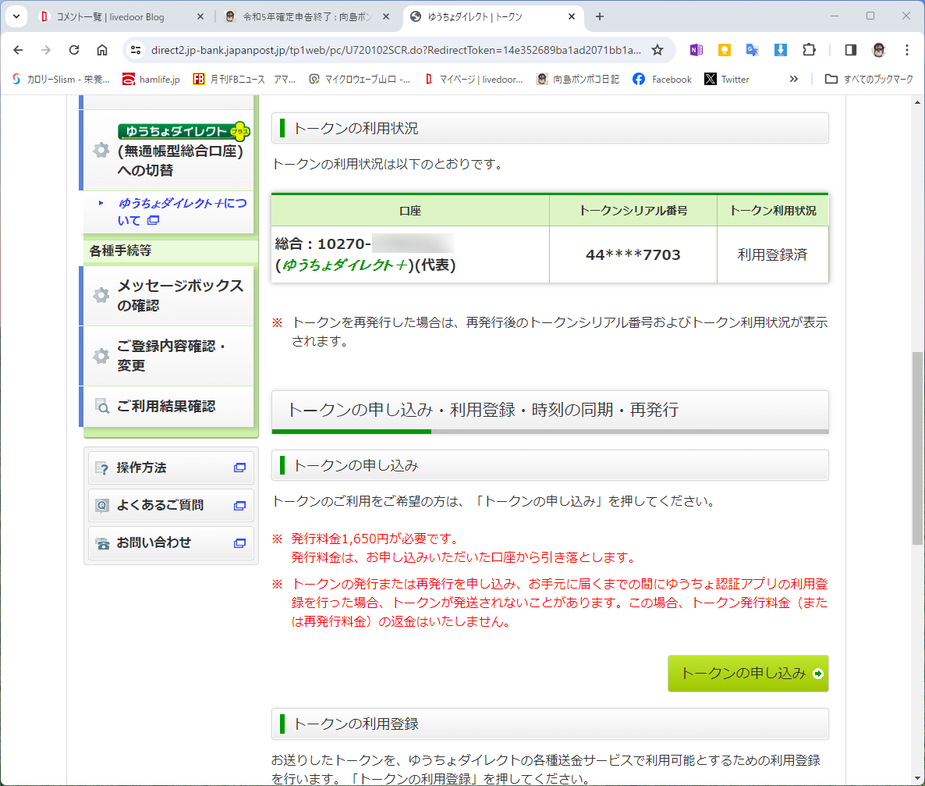The image size is (925, 786).
Task: Open ゆうちょダイレクト+ 無通帳型総合口座への切替 menu
Action: 168,150
